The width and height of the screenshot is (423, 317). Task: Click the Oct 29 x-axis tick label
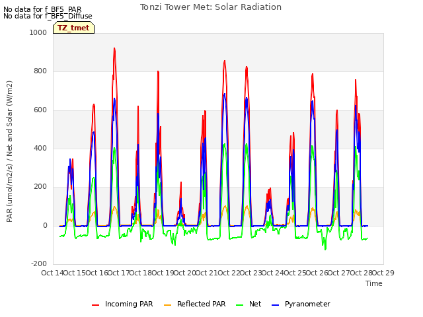tap(383, 273)
